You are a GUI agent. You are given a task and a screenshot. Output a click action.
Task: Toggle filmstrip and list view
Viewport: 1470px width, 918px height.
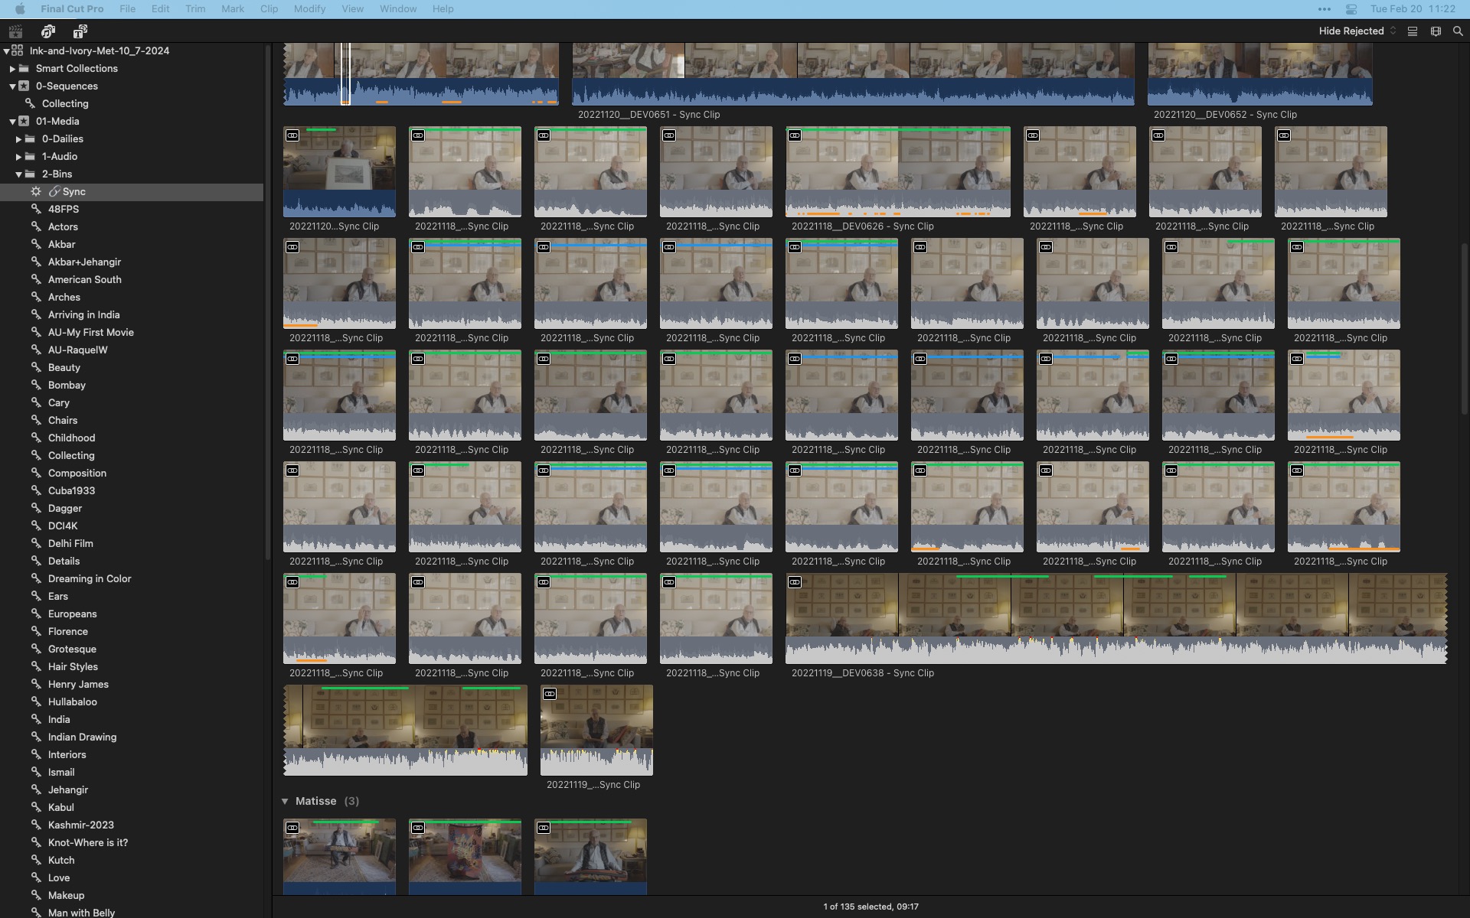click(1413, 31)
